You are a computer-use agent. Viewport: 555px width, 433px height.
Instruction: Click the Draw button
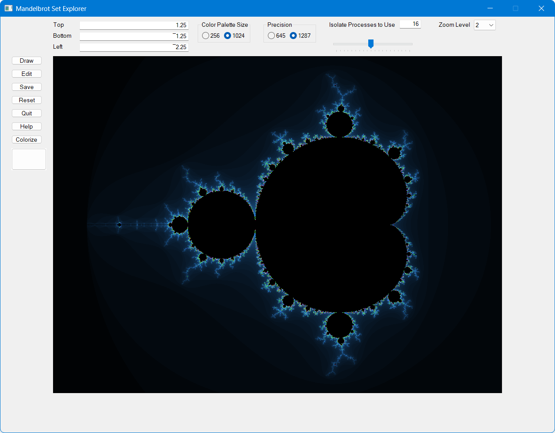coord(27,61)
